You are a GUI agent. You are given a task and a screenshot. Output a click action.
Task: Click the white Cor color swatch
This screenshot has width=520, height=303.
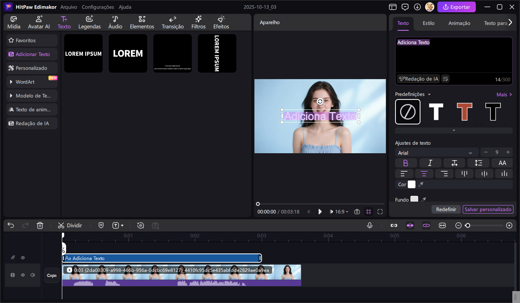click(x=412, y=184)
